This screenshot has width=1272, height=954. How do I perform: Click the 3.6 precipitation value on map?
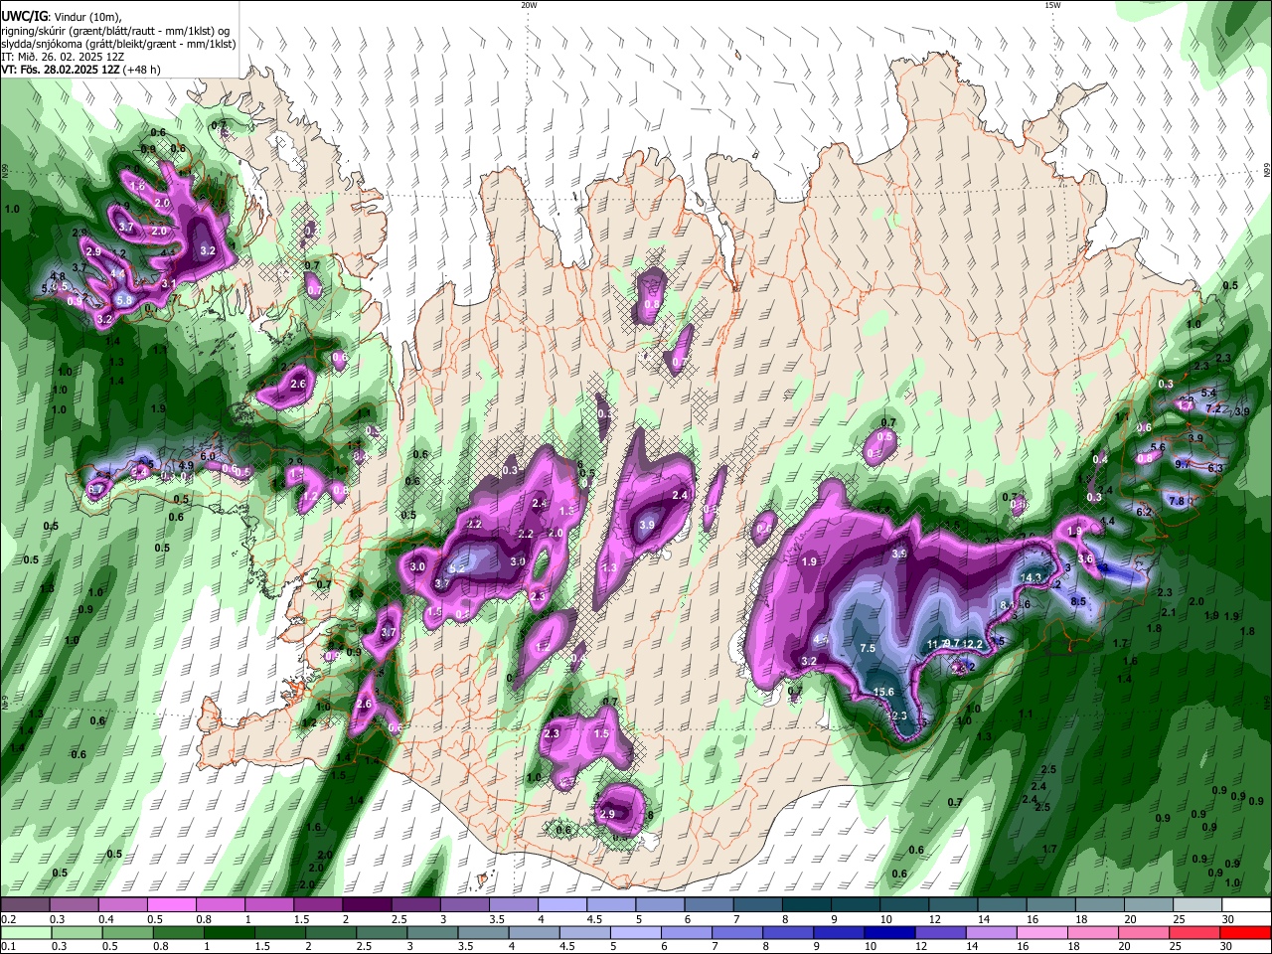coord(1085,559)
